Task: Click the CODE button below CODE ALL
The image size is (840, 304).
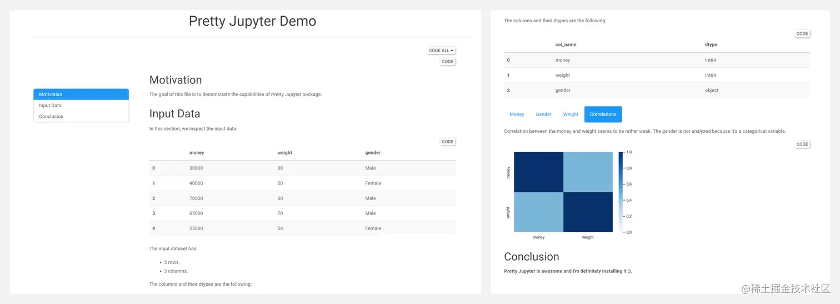Action: [448, 62]
